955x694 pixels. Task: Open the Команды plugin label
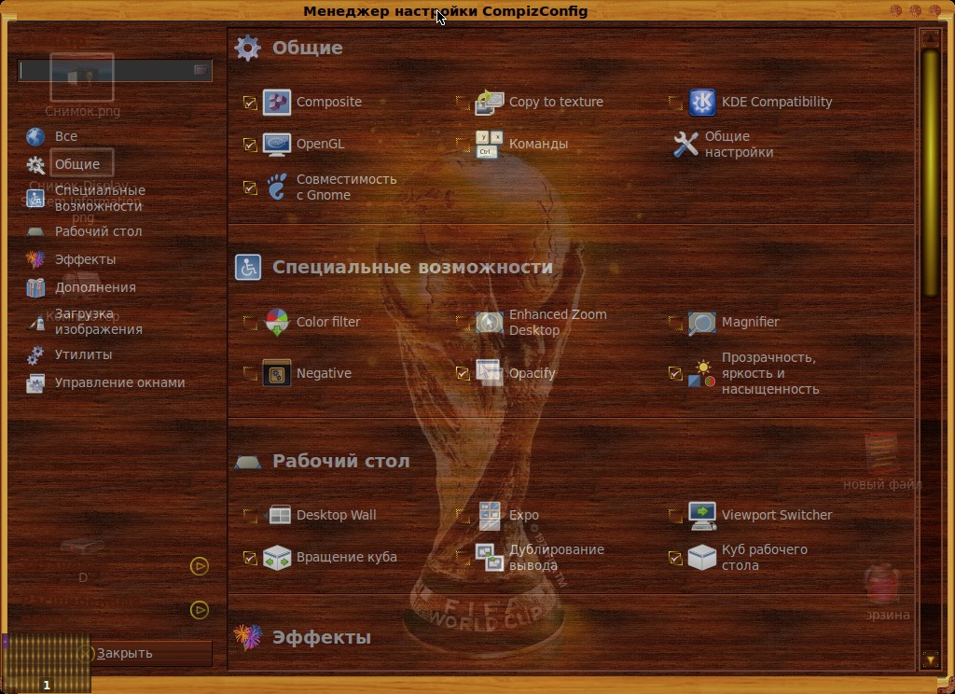538,145
